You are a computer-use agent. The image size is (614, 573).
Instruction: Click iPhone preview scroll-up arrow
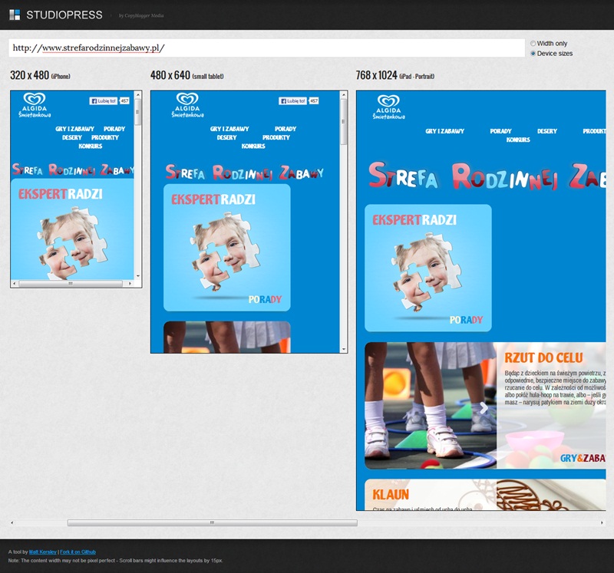pyautogui.click(x=138, y=94)
